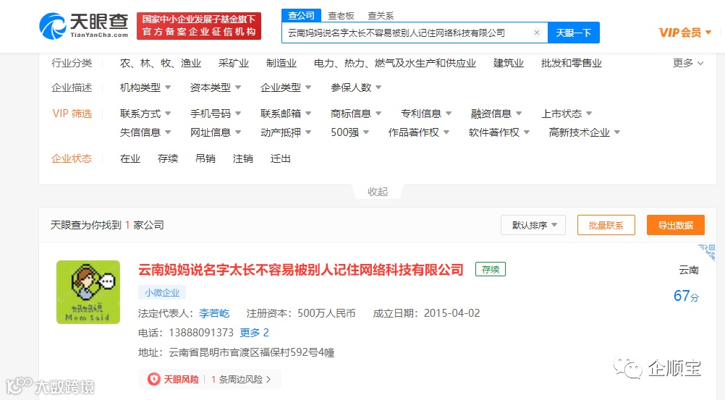This screenshot has height=400, width=725.
Task: Click the 导出数据 button
Action: coord(676,225)
